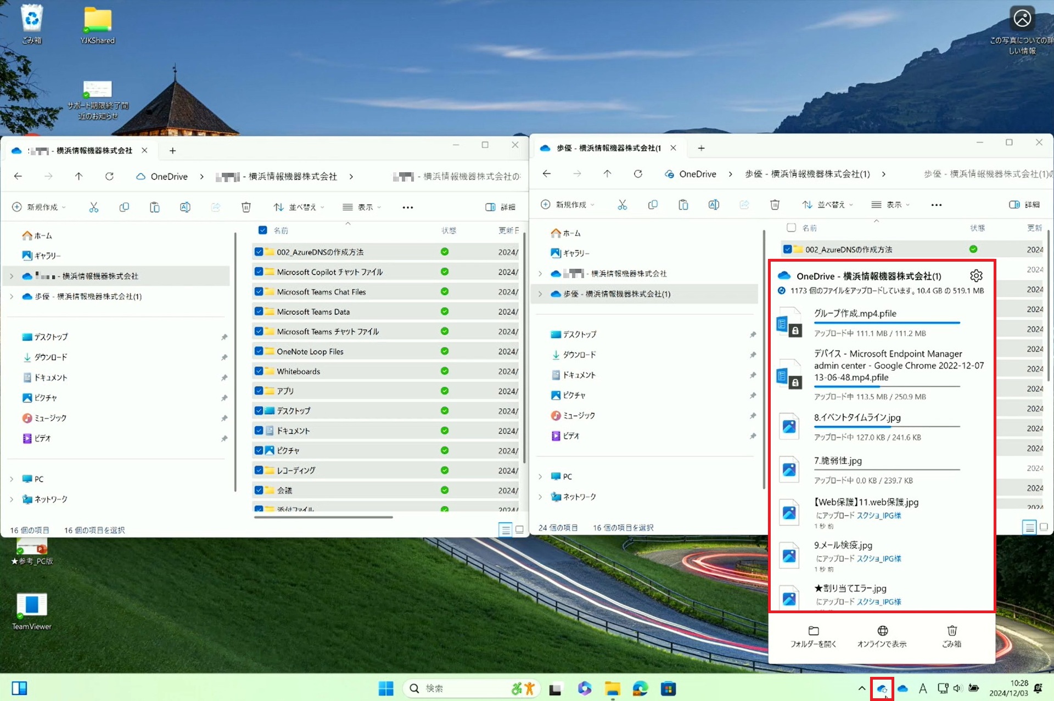The width and height of the screenshot is (1054, 701).
Task: Click the delete trash icon in right Explorer toolbar
Action: [775, 205]
